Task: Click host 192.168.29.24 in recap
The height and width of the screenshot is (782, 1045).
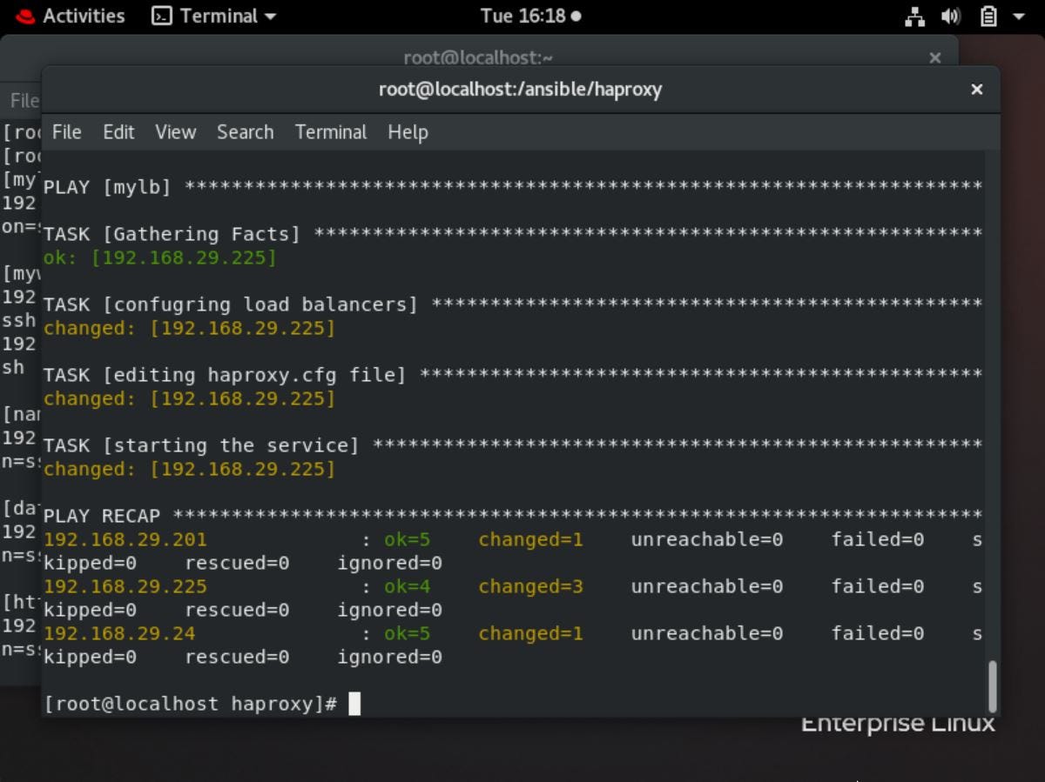Action: point(119,633)
